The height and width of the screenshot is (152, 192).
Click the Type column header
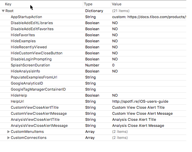(x=88, y=4)
